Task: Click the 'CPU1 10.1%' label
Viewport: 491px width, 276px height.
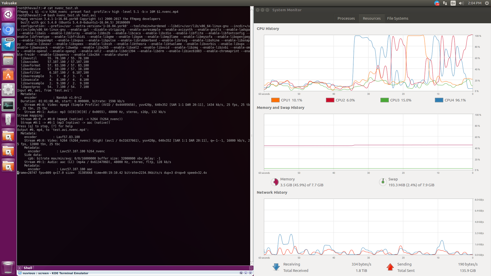Action: [291, 100]
